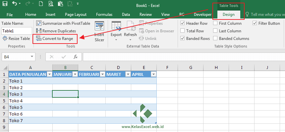Screen dimensions: 285x132
Task: Click the Enter checkmark in formula bar
Action: pyautogui.click(x=64, y=57)
